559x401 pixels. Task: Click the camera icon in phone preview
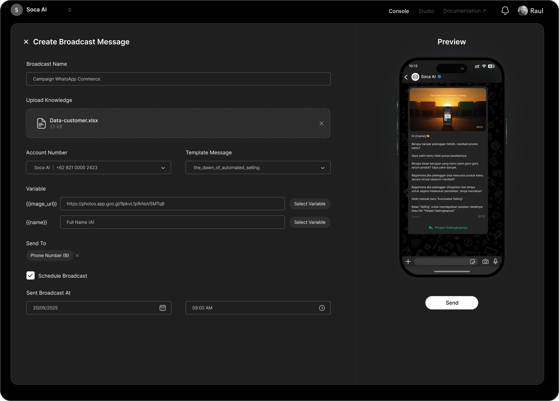coord(485,261)
